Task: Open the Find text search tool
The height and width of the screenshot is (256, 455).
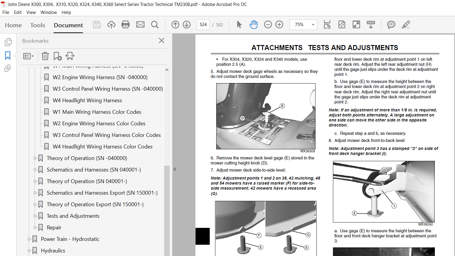Action: pyautogui.click(x=155, y=25)
